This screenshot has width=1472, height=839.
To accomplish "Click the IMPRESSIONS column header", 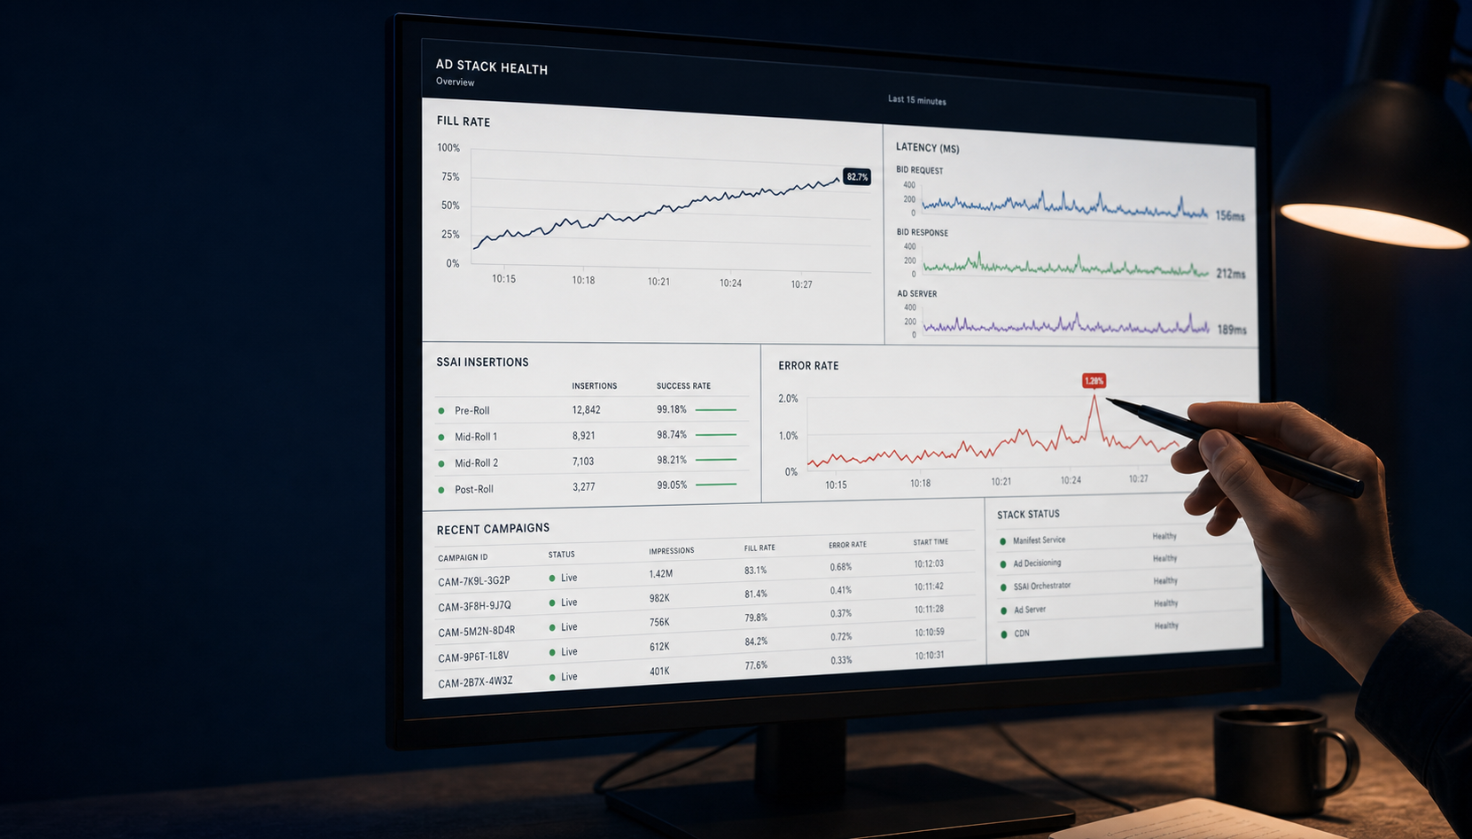I will click(671, 550).
